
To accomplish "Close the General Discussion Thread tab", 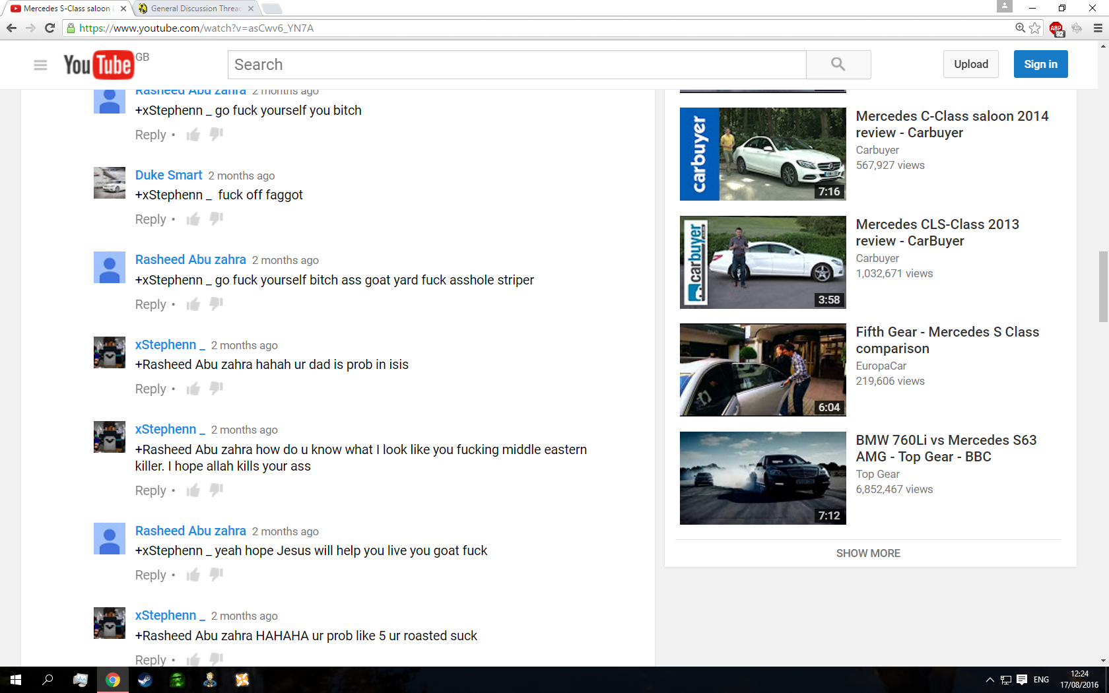I will pos(251,9).
